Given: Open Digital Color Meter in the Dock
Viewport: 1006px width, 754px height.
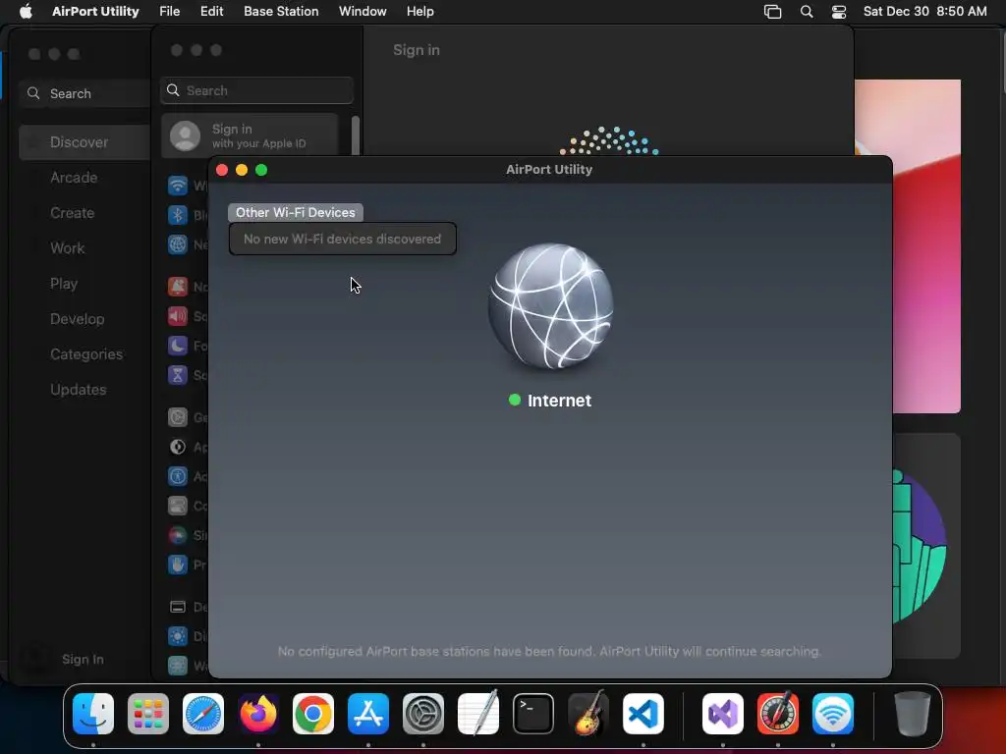Looking at the screenshot, I should pos(778,714).
